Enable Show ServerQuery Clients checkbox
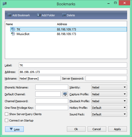The image size is (132, 137). click(6, 114)
